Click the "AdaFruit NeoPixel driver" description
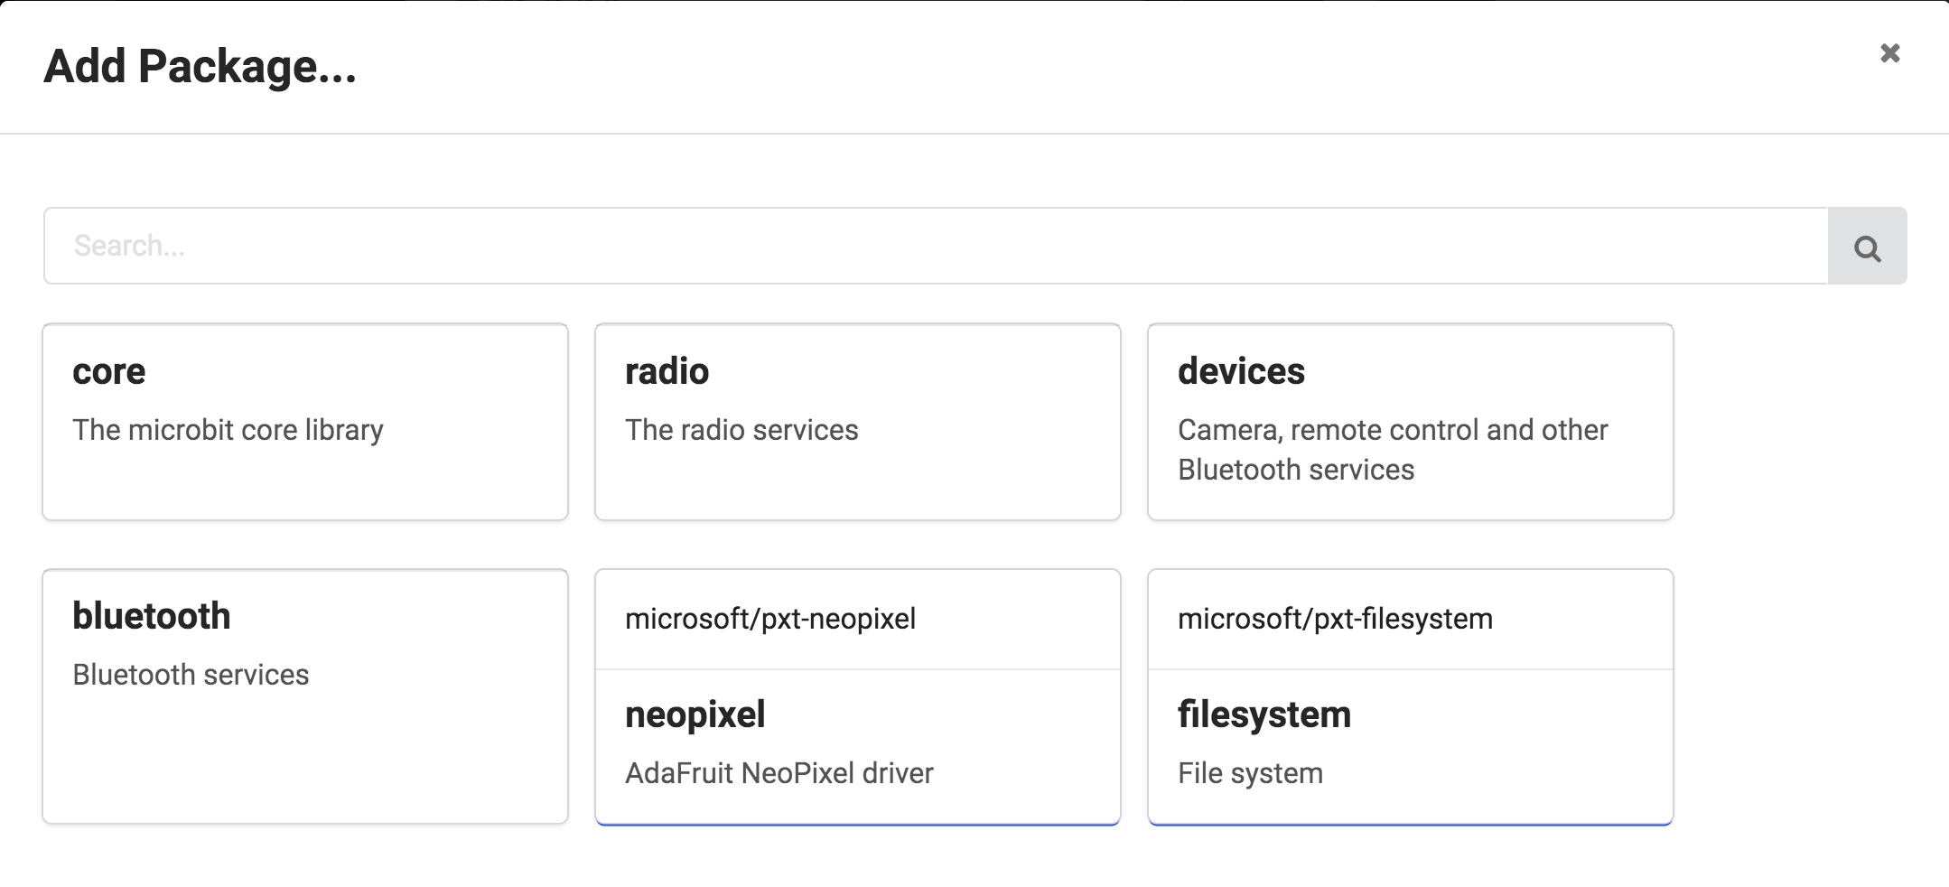1949x887 pixels. (779, 773)
